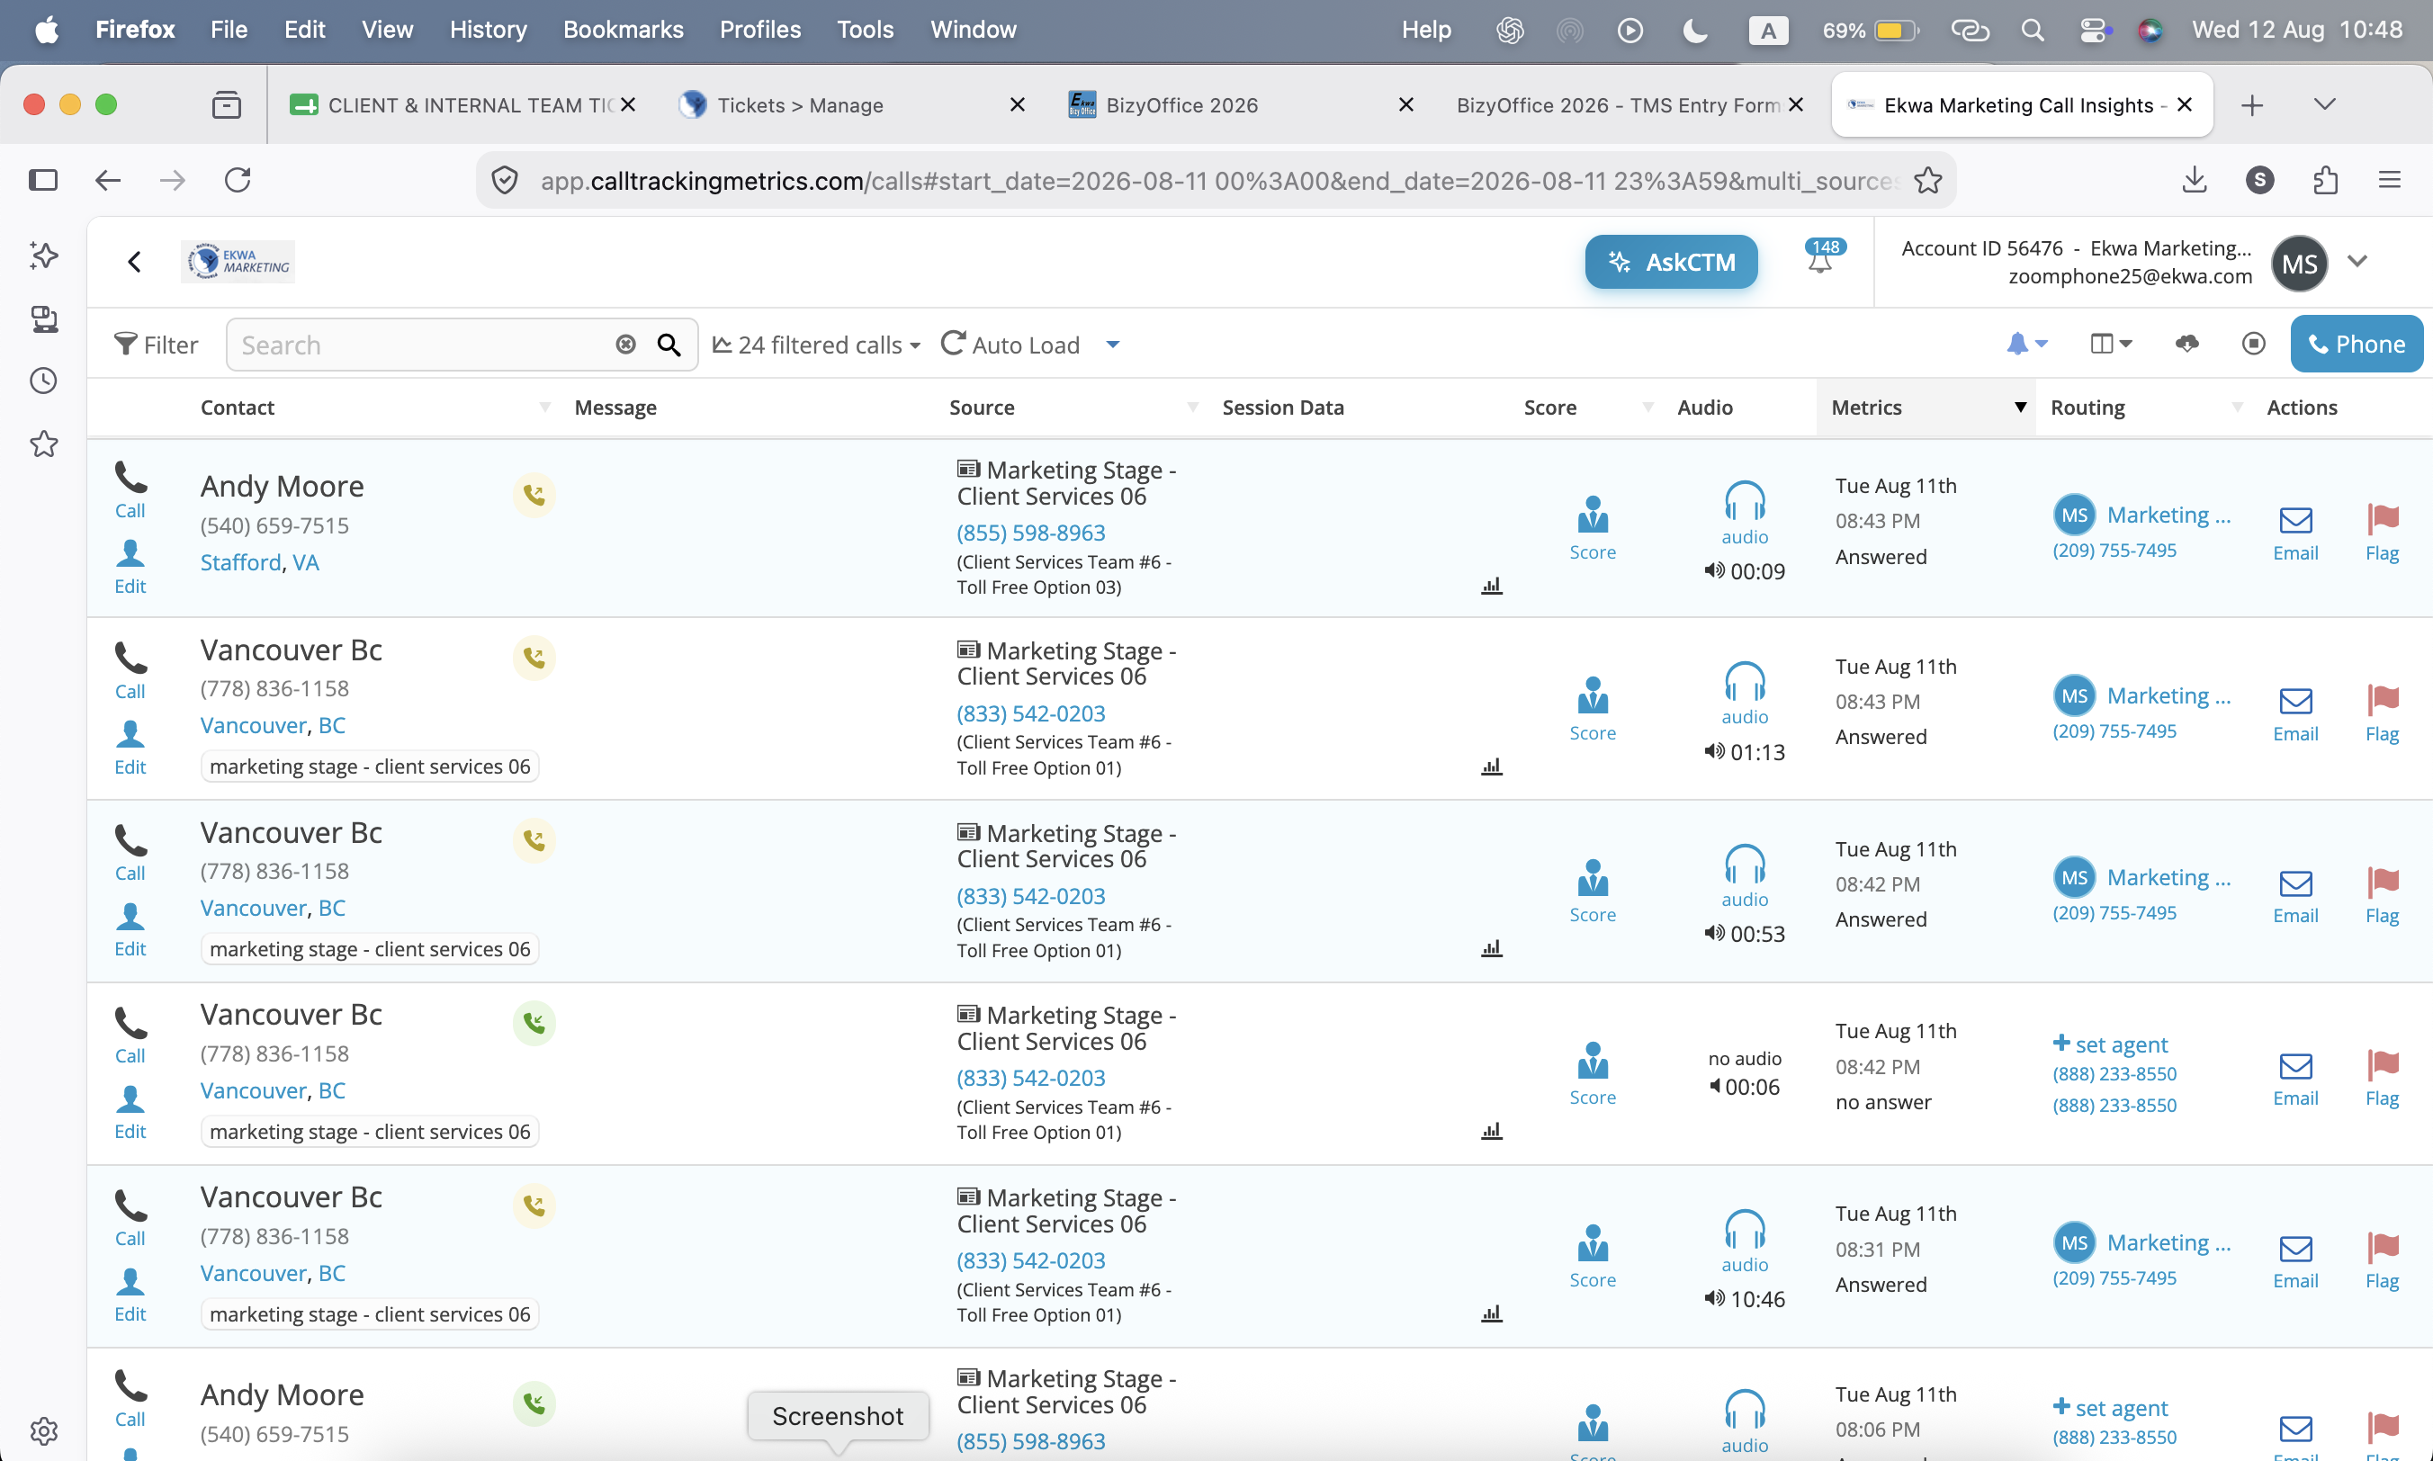Image resolution: width=2433 pixels, height=1461 pixels.
Task: Open the Phone softphone button
Action: [x=2357, y=345]
